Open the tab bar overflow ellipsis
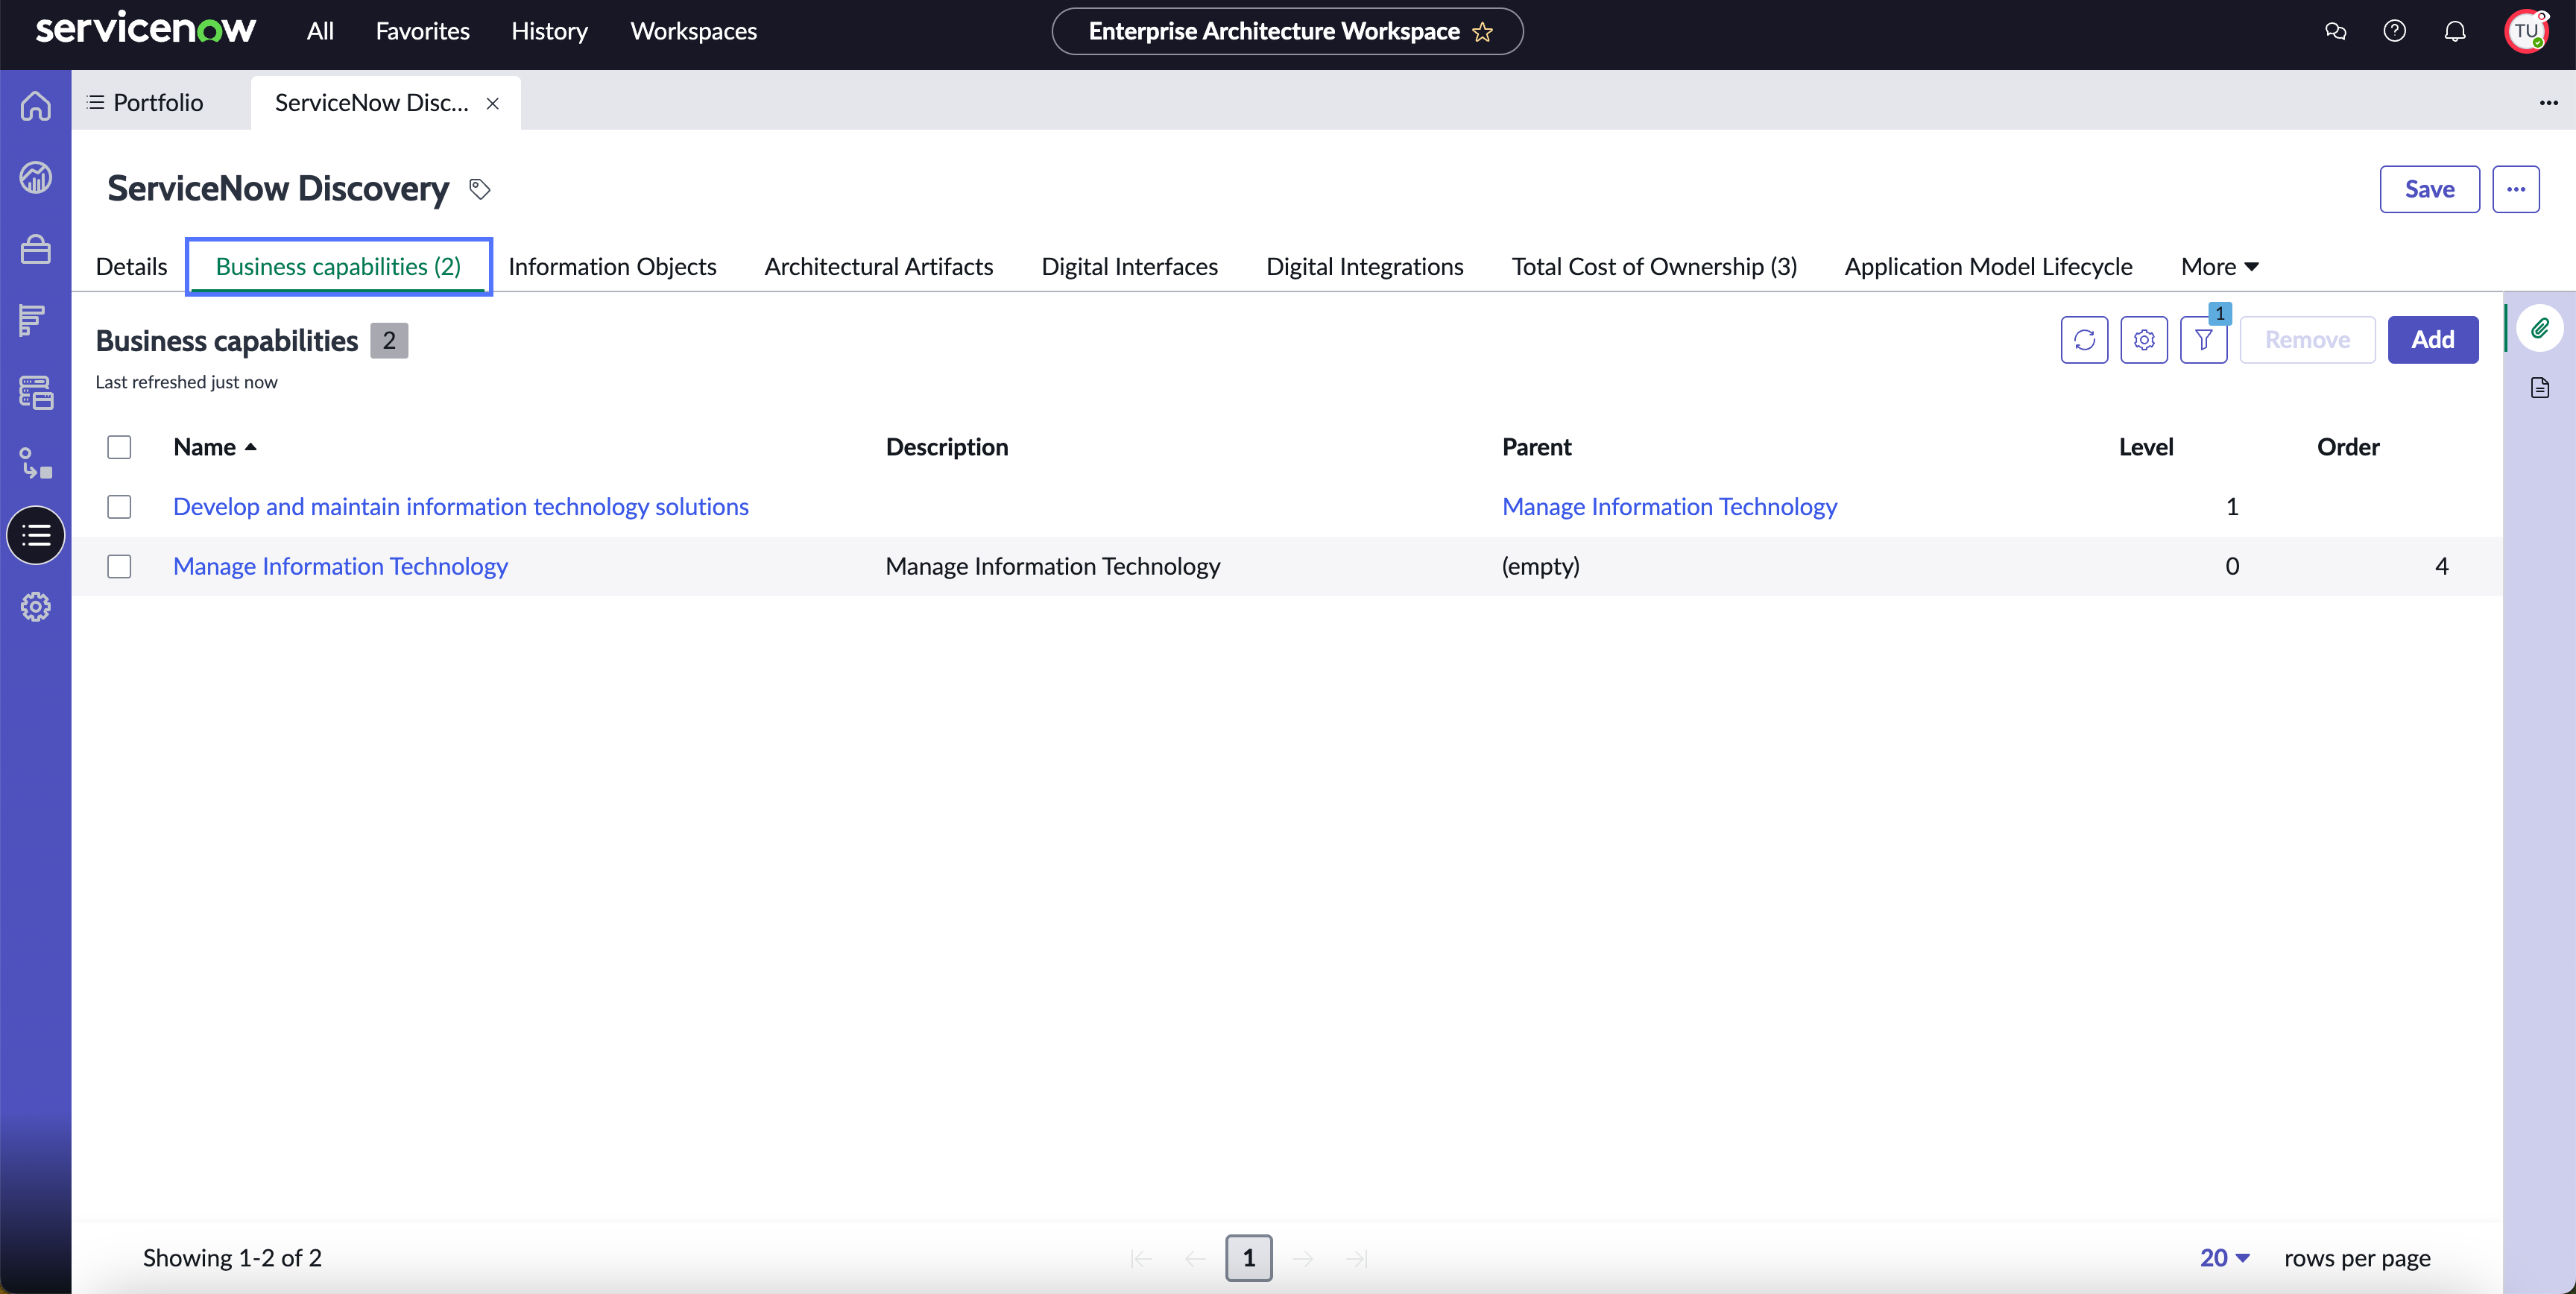Screen dimensions: 2576x1294 pyautogui.click(x=2548, y=103)
